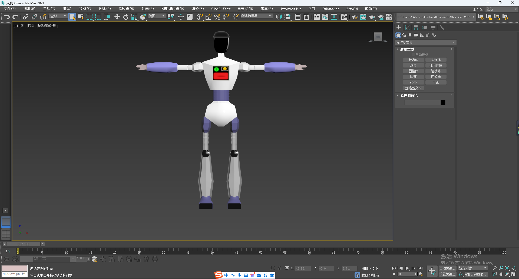Open the 编辑(E) menu
Viewport: 519px width, 279px height.
click(29, 9)
